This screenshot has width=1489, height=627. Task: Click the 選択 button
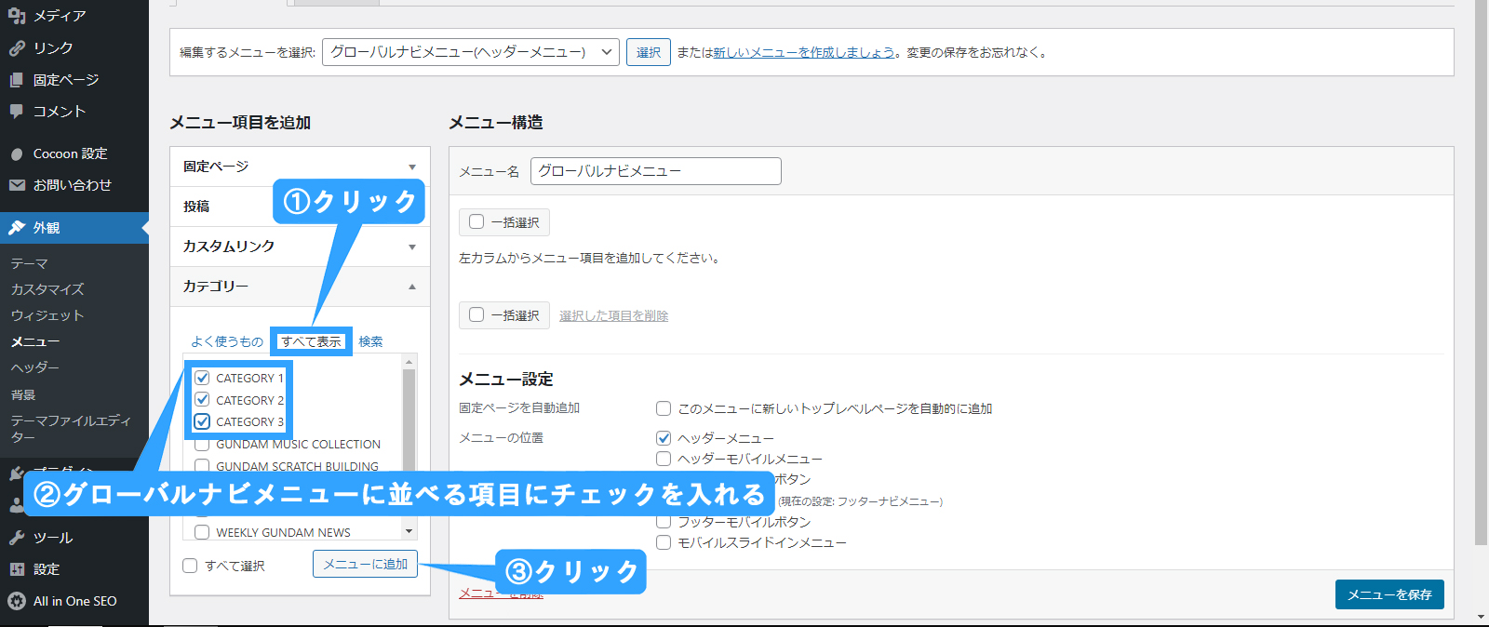[x=649, y=52]
